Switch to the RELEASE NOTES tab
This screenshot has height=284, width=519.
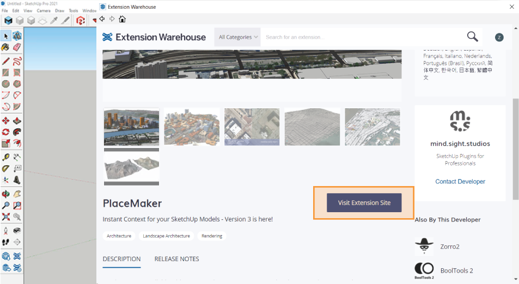tap(177, 259)
